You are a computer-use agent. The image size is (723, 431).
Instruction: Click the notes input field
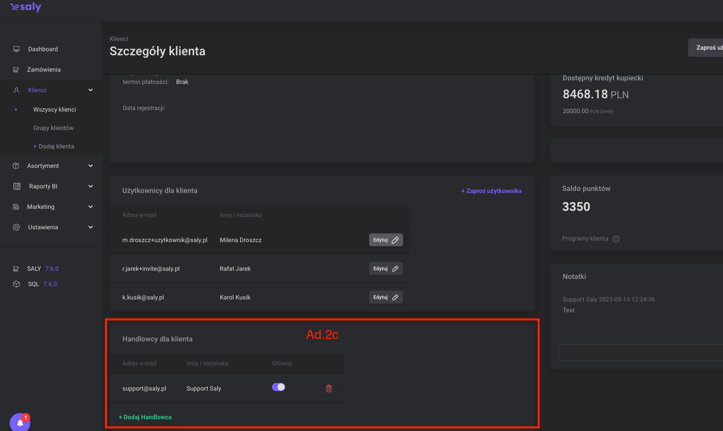point(640,352)
